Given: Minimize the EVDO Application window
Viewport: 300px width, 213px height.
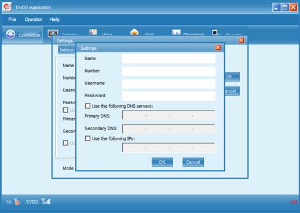Looking at the screenshot, I should [x=276, y=8].
